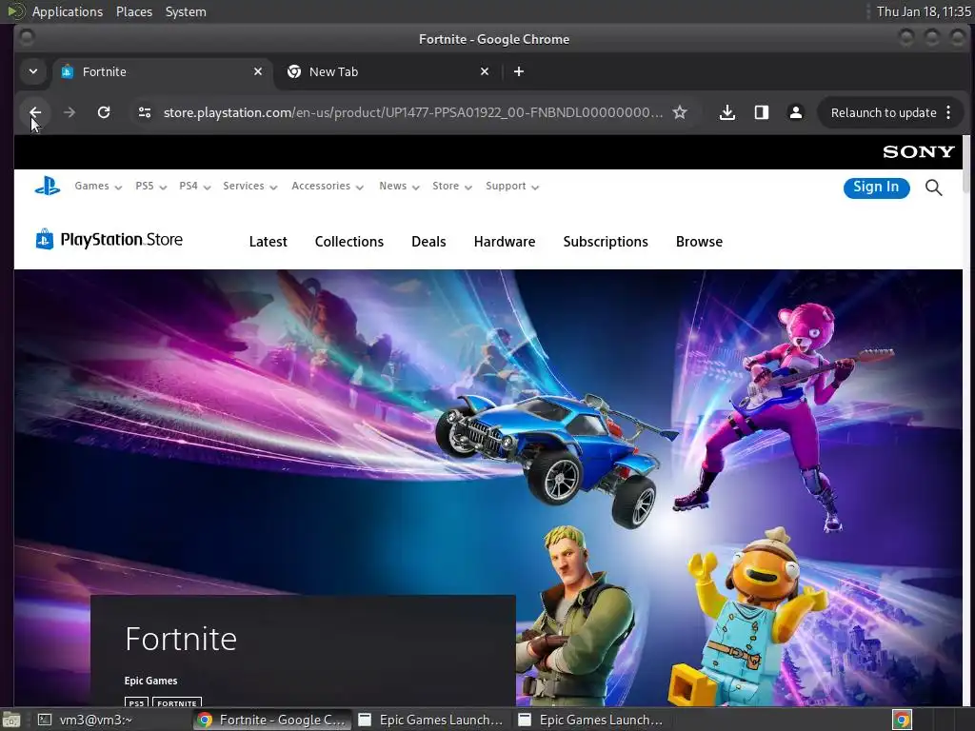This screenshot has height=731, width=975.
Task: Expand the Services dropdown menu
Action: click(250, 186)
